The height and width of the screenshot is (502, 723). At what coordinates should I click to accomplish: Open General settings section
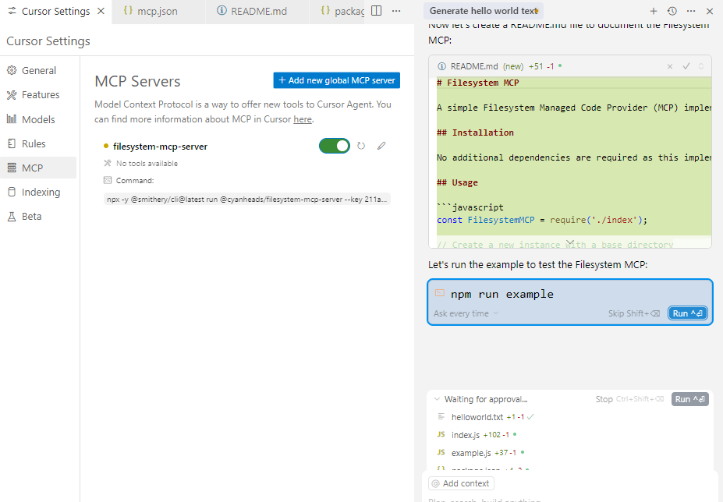pos(38,70)
